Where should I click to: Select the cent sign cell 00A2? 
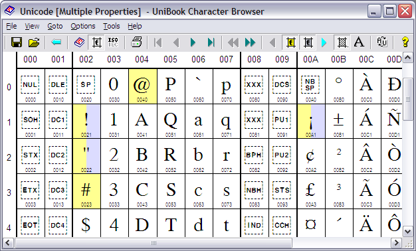coord(311,156)
